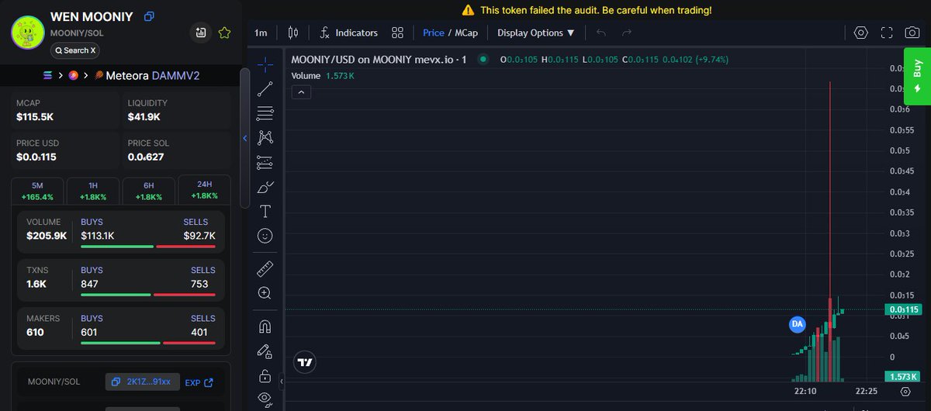
Task: Click the WEN MOONIY token avatar
Action: [x=27, y=33]
